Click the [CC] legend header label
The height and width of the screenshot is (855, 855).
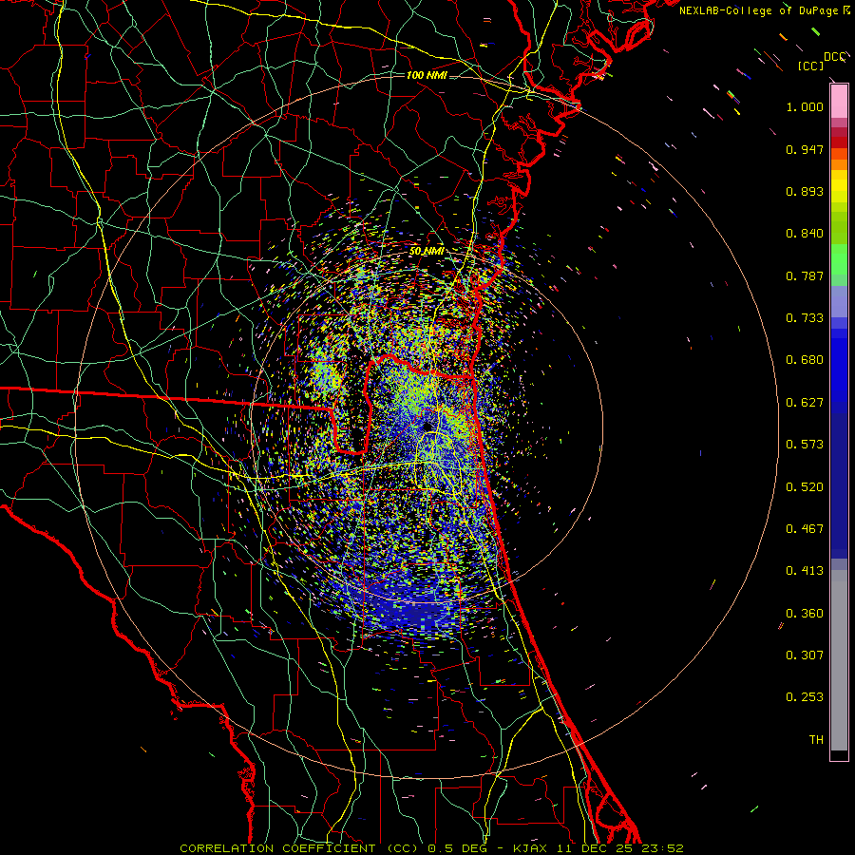coord(810,66)
